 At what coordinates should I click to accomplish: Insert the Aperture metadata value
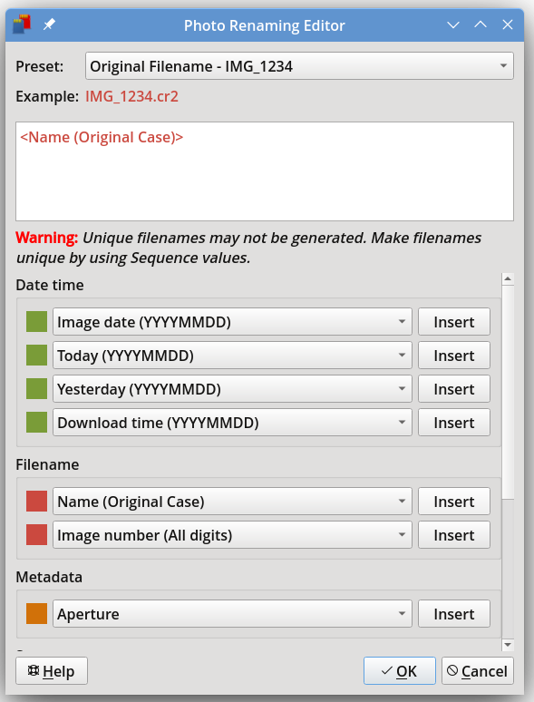point(454,614)
